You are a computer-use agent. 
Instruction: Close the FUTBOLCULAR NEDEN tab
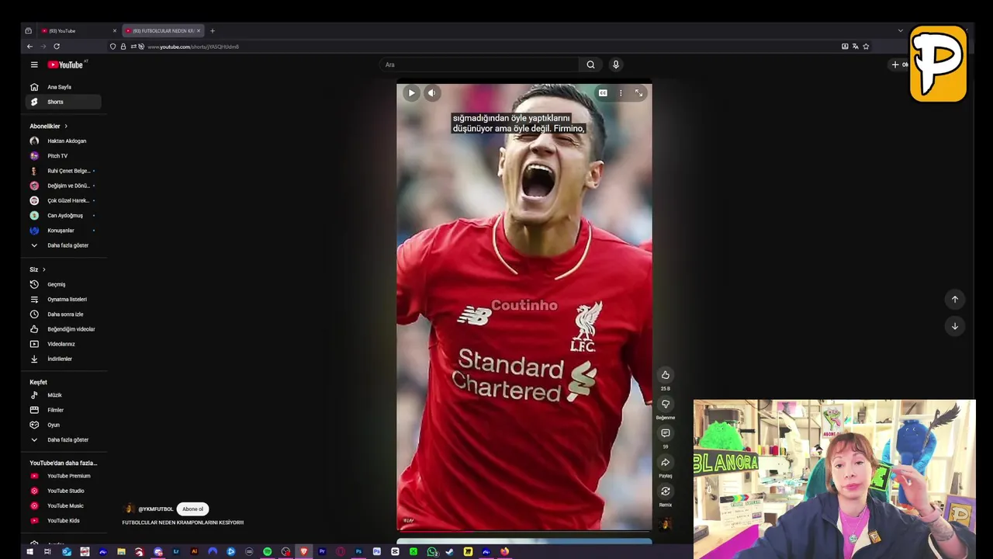click(199, 31)
